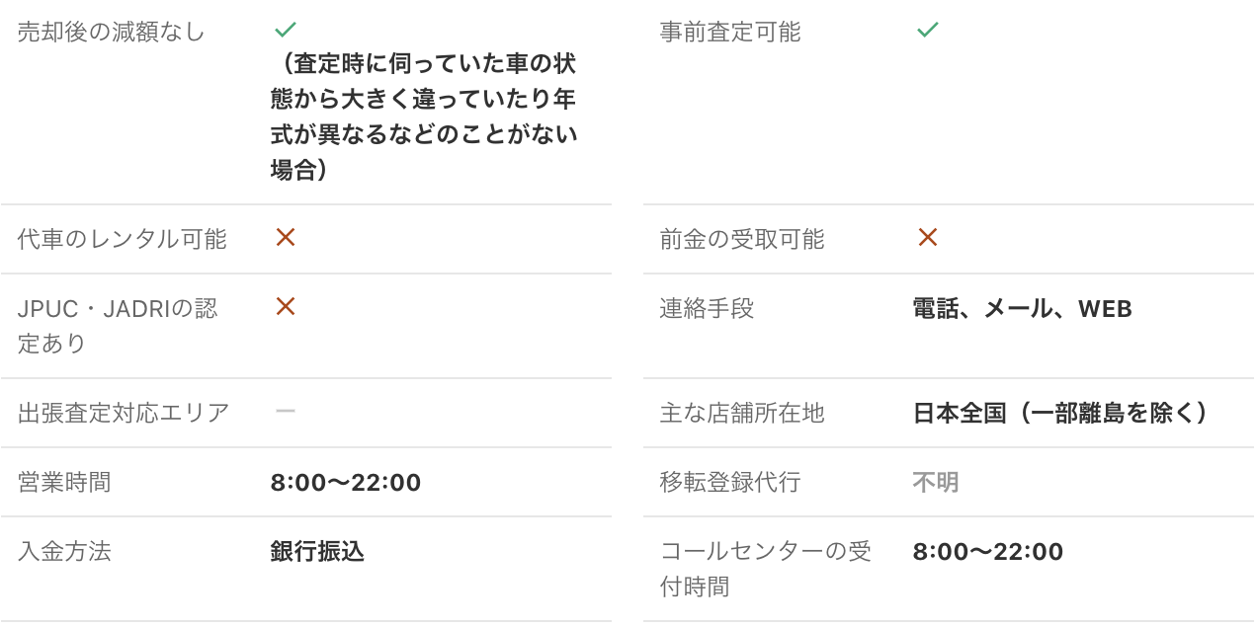Click the 前金の受取可能 label
The image size is (1257, 626).
point(742,239)
